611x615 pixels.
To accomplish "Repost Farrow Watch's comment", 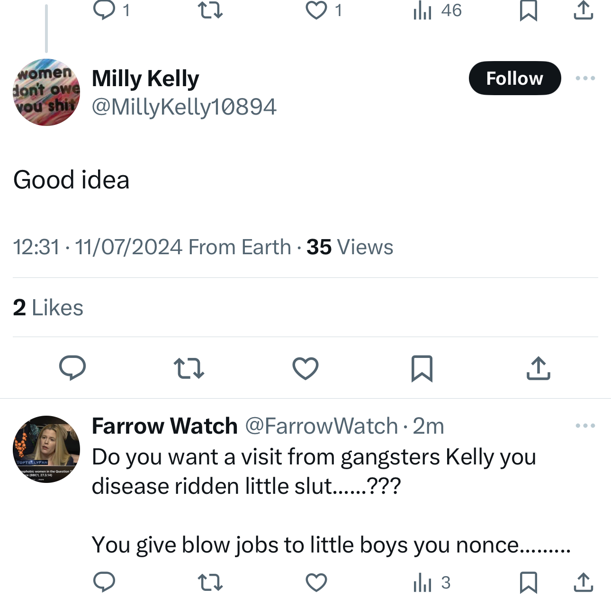I will pos(210,582).
